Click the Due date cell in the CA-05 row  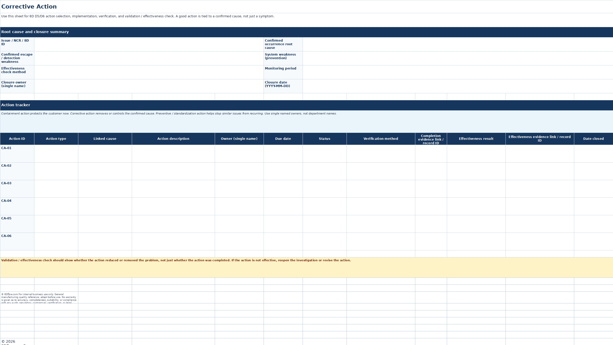283,224
